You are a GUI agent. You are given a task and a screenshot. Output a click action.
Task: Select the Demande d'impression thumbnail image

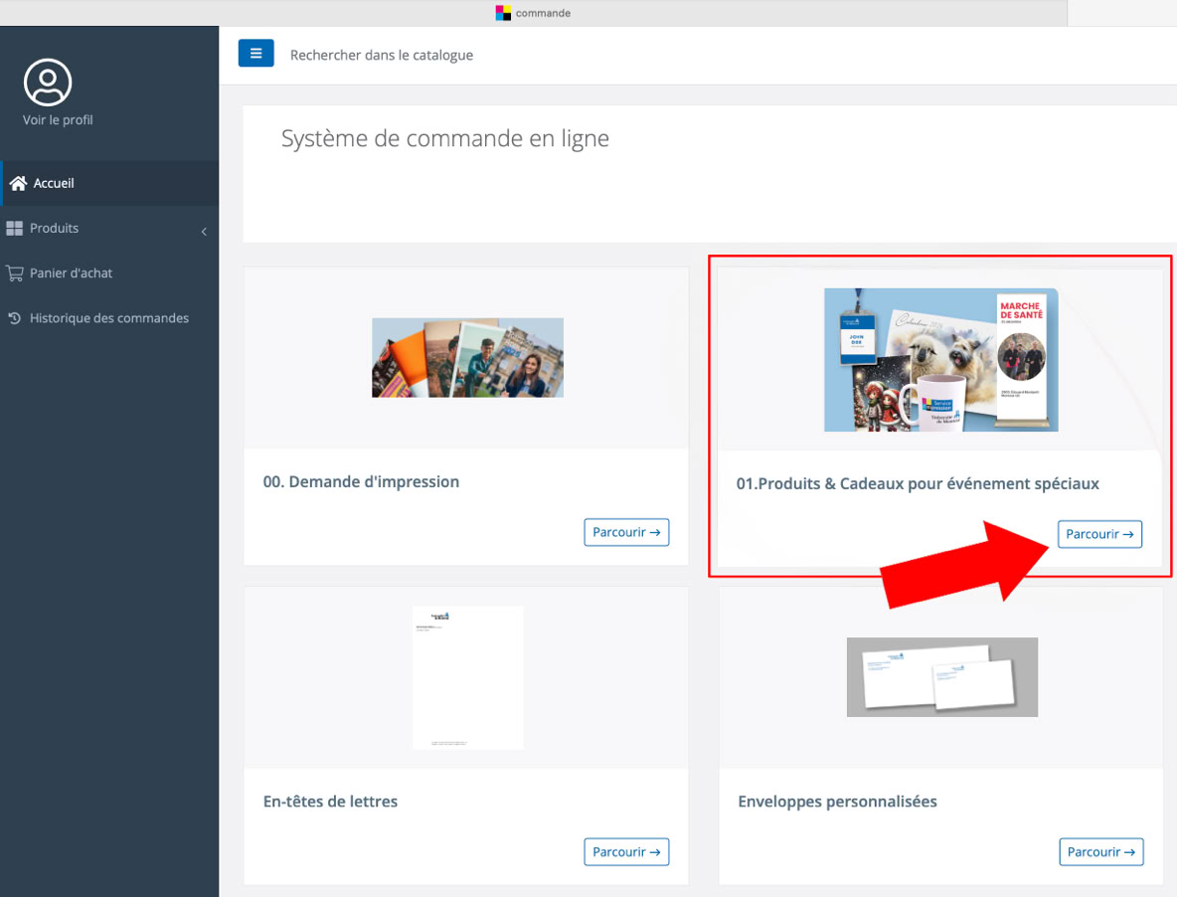click(x=467, y=358)
